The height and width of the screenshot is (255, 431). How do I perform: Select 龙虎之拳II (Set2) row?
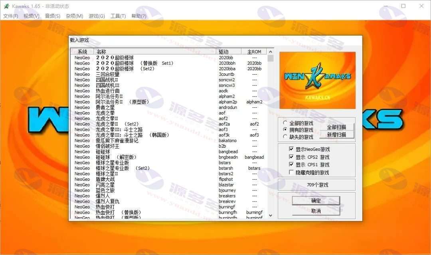click(168, 124)
